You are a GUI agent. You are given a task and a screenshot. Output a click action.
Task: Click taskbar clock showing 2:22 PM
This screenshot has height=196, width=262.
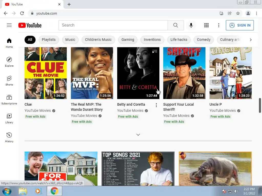[249, 191]
